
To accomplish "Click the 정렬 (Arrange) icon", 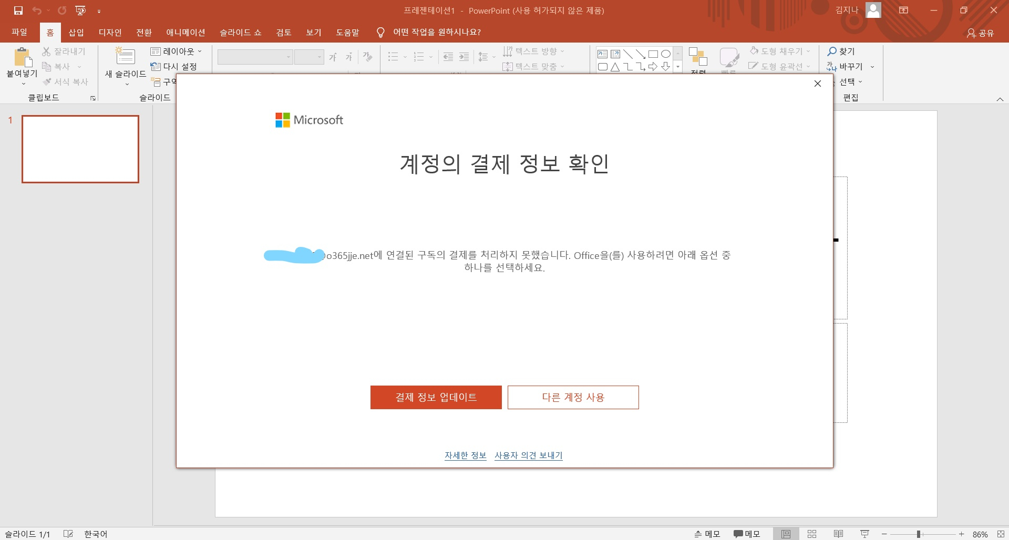I will (698, 57).
